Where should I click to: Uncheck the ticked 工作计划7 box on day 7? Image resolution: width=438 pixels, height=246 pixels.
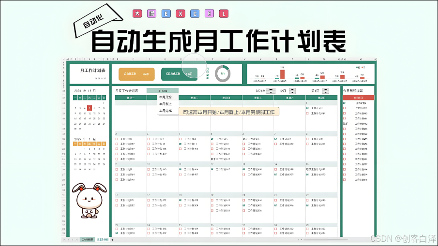[x=276, y=139]
